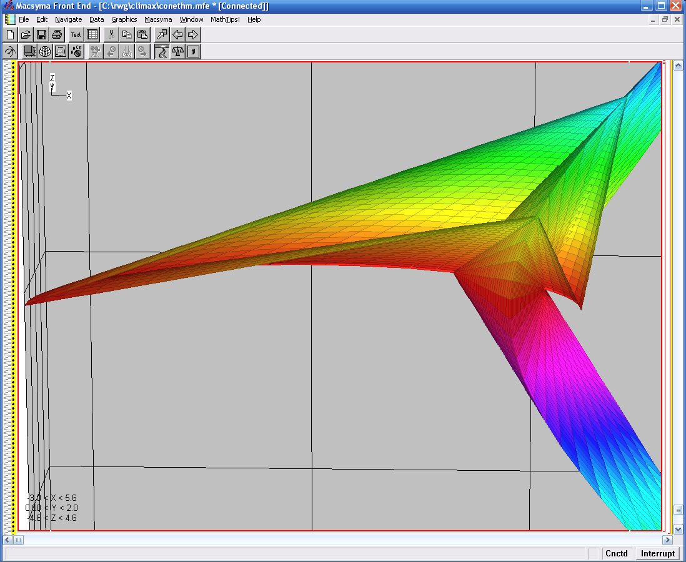The width and height of the screenshot is (686, 562).
Task: Print using the printer toolbar icon
Action: click(x=57, y=34)
